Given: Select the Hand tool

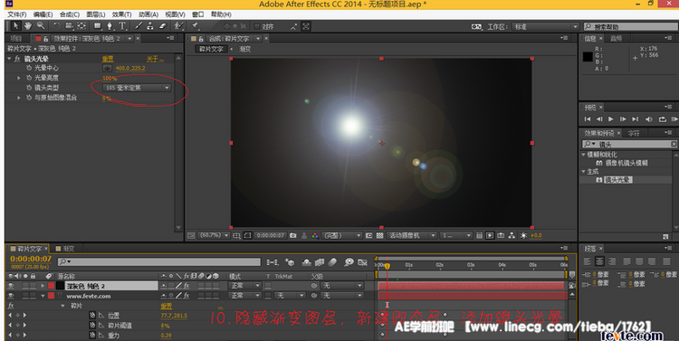Looking at the screenshot, I should click(x=28, y=26).
